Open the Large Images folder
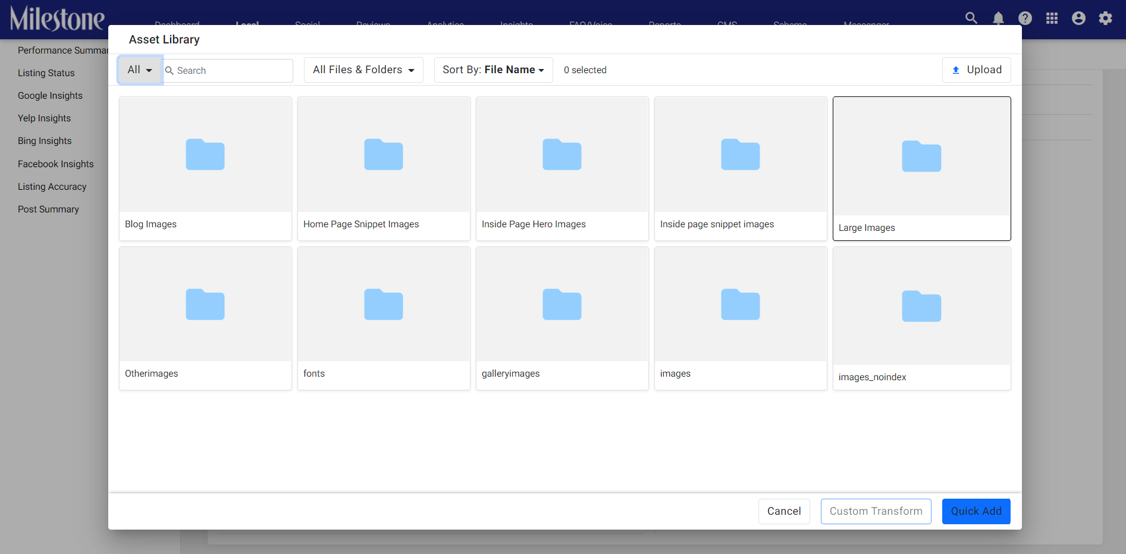 point(921,168)
